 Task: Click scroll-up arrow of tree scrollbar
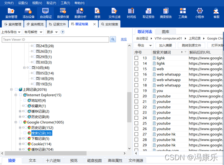(x=129, y=46)
